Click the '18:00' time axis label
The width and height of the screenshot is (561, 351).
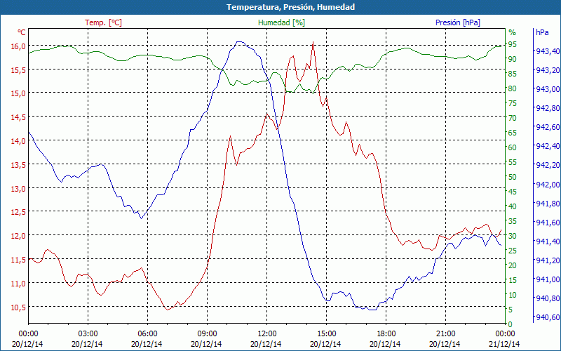[x=386, y=334]
